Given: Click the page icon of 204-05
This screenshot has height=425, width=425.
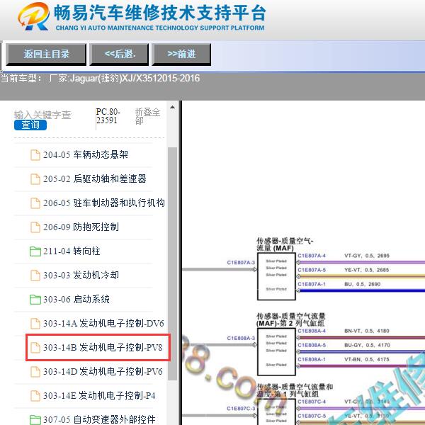Looking at the screenshot, I should pos(35,155).
